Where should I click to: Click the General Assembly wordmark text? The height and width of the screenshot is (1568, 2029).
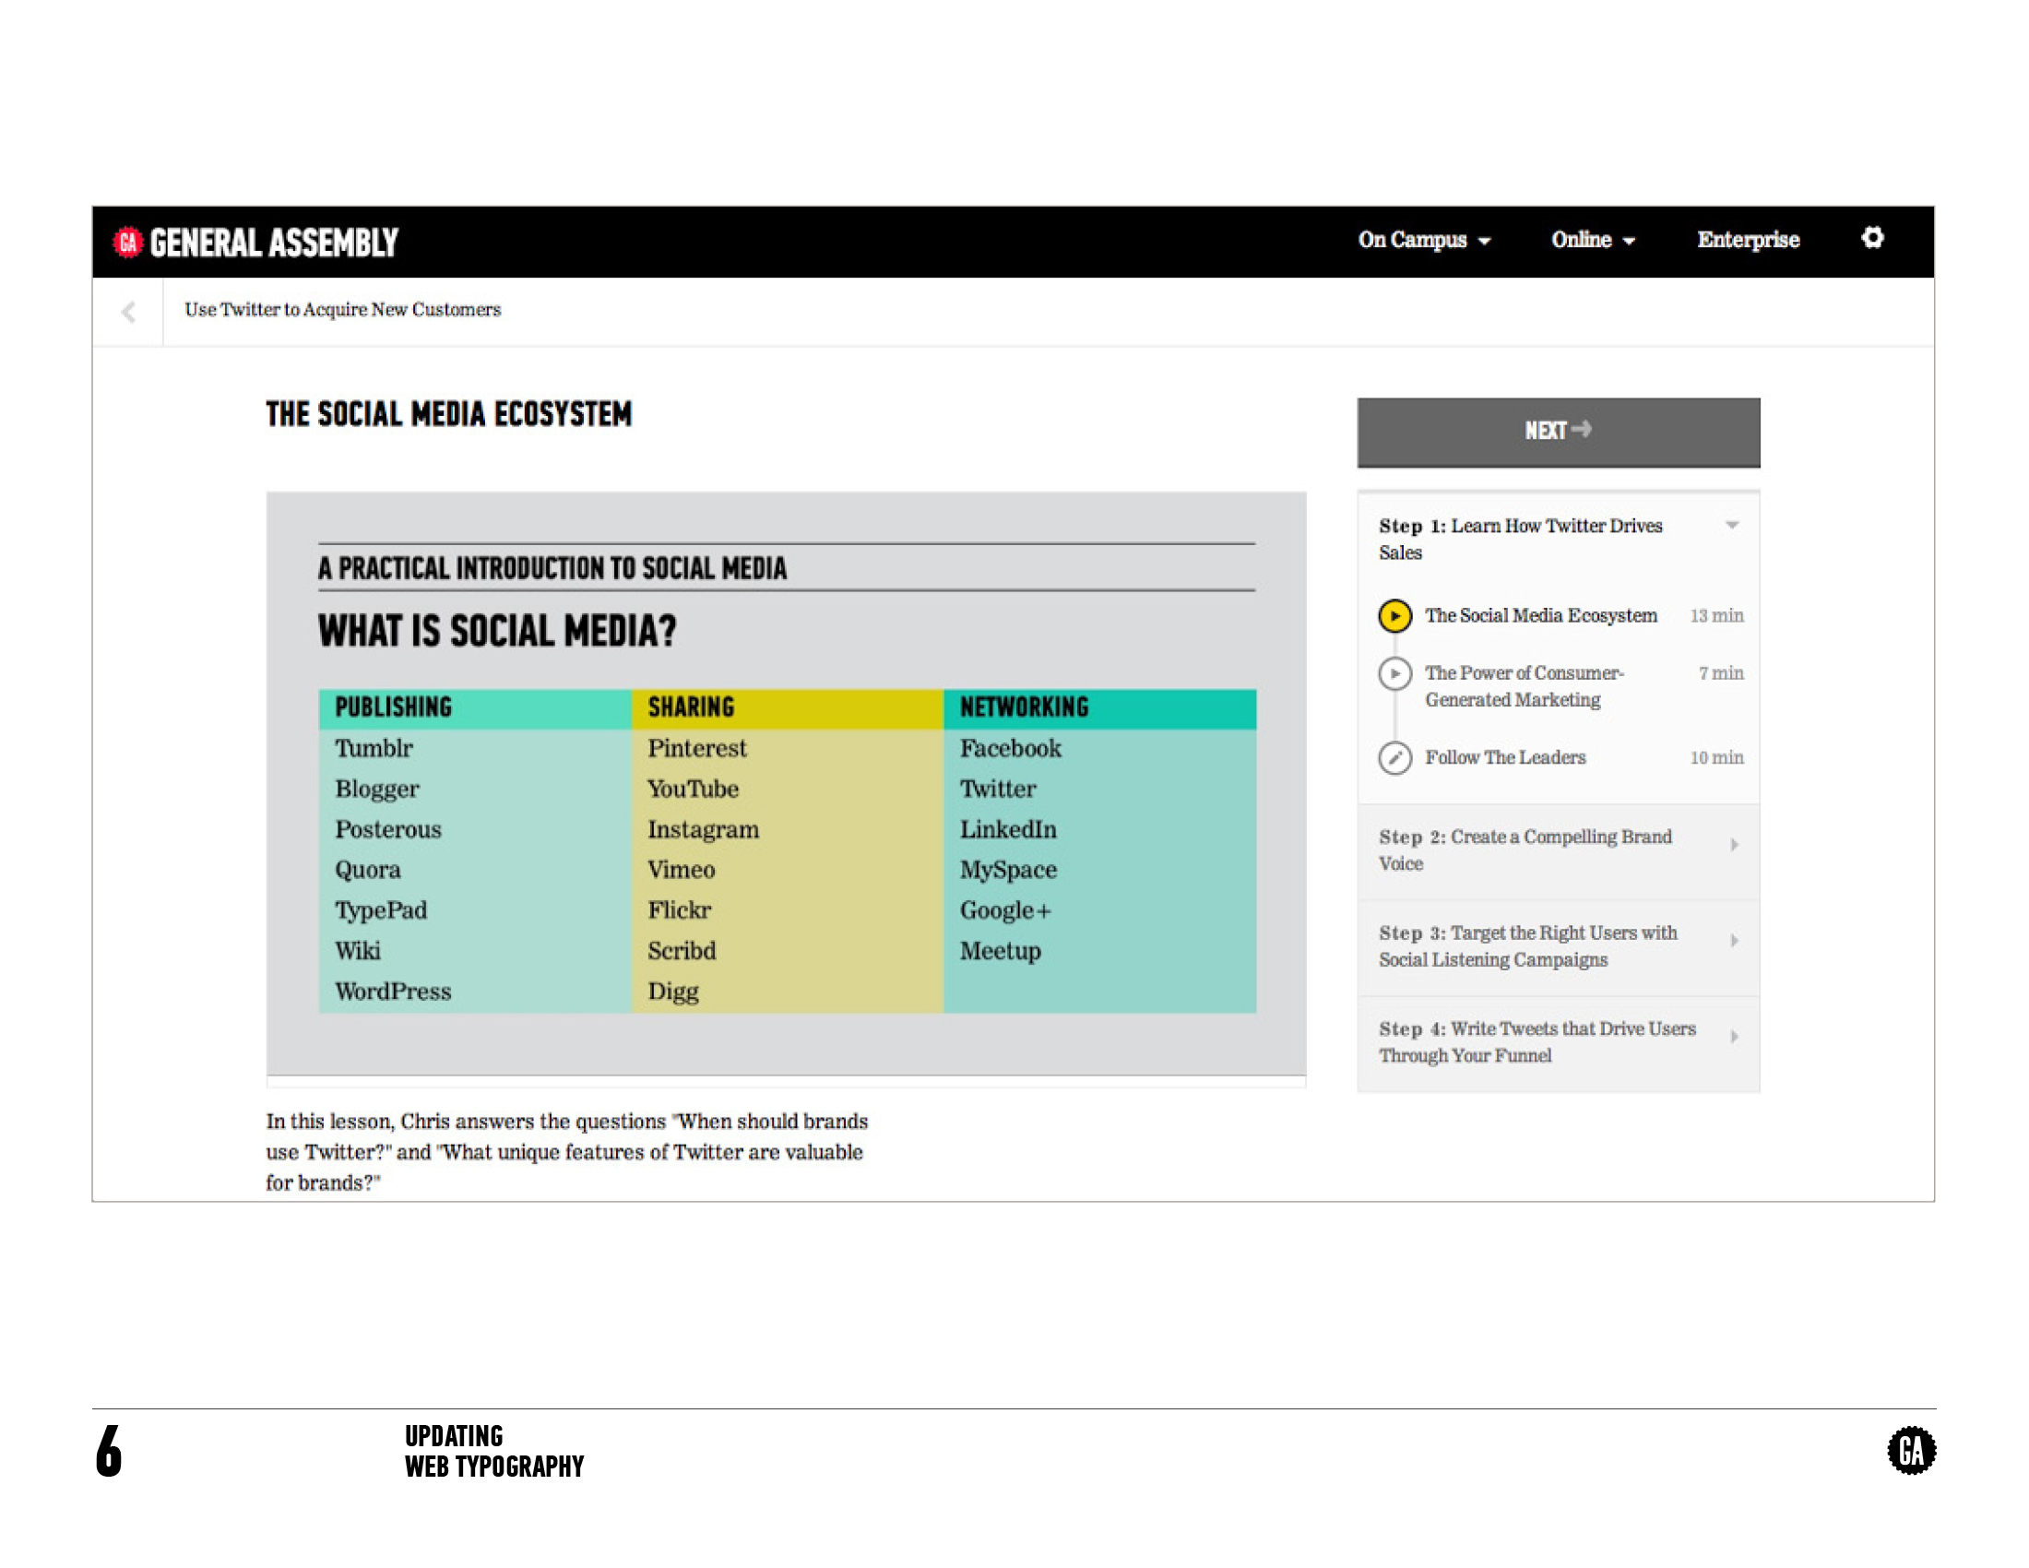click(x=274, y=244)
